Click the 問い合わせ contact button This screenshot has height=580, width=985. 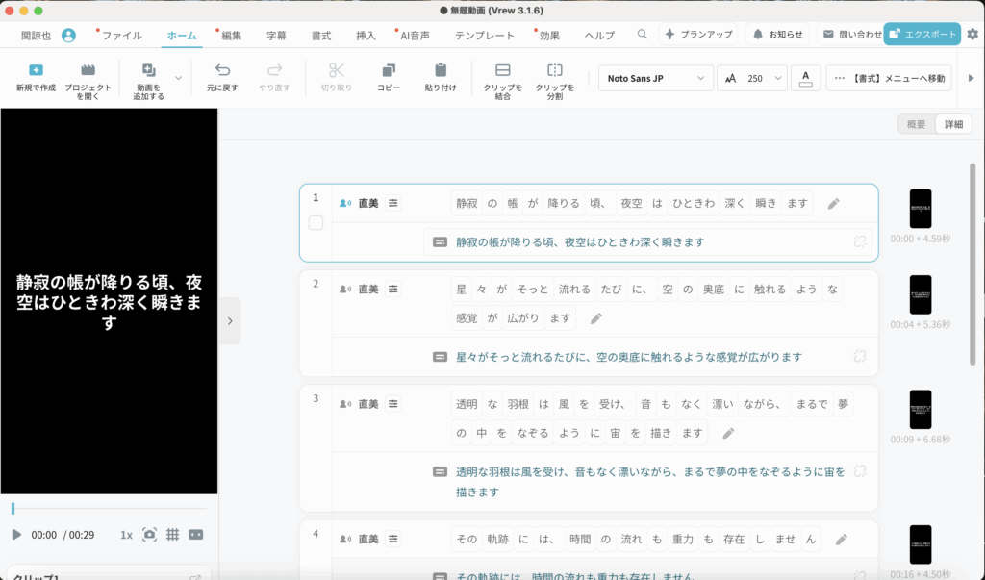click(852, 34)
